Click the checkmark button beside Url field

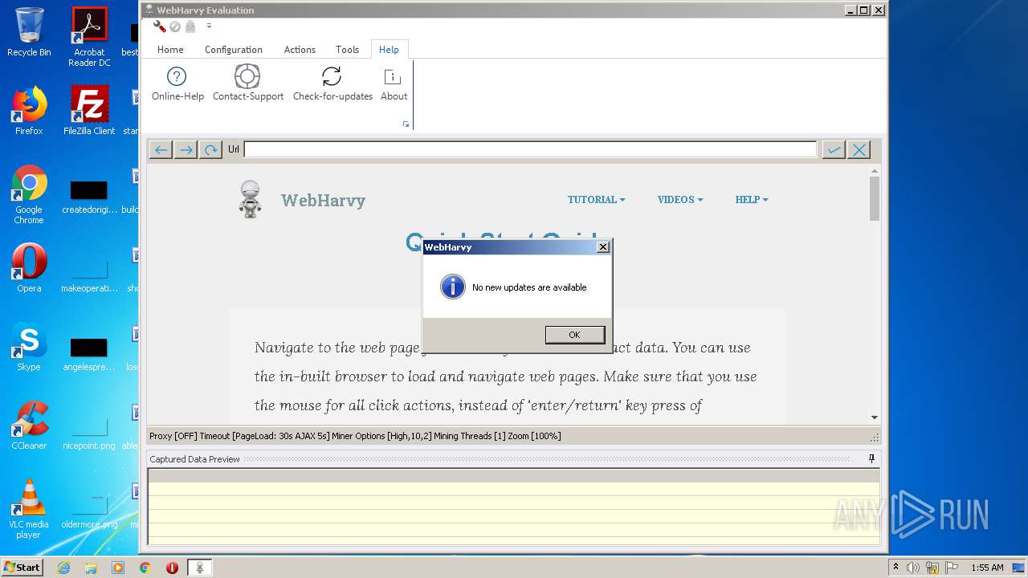tap(834, 149)
